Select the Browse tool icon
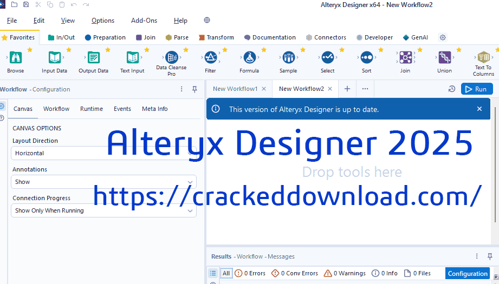The width and height of the screenshot is (499, 284). coord(15,57)
